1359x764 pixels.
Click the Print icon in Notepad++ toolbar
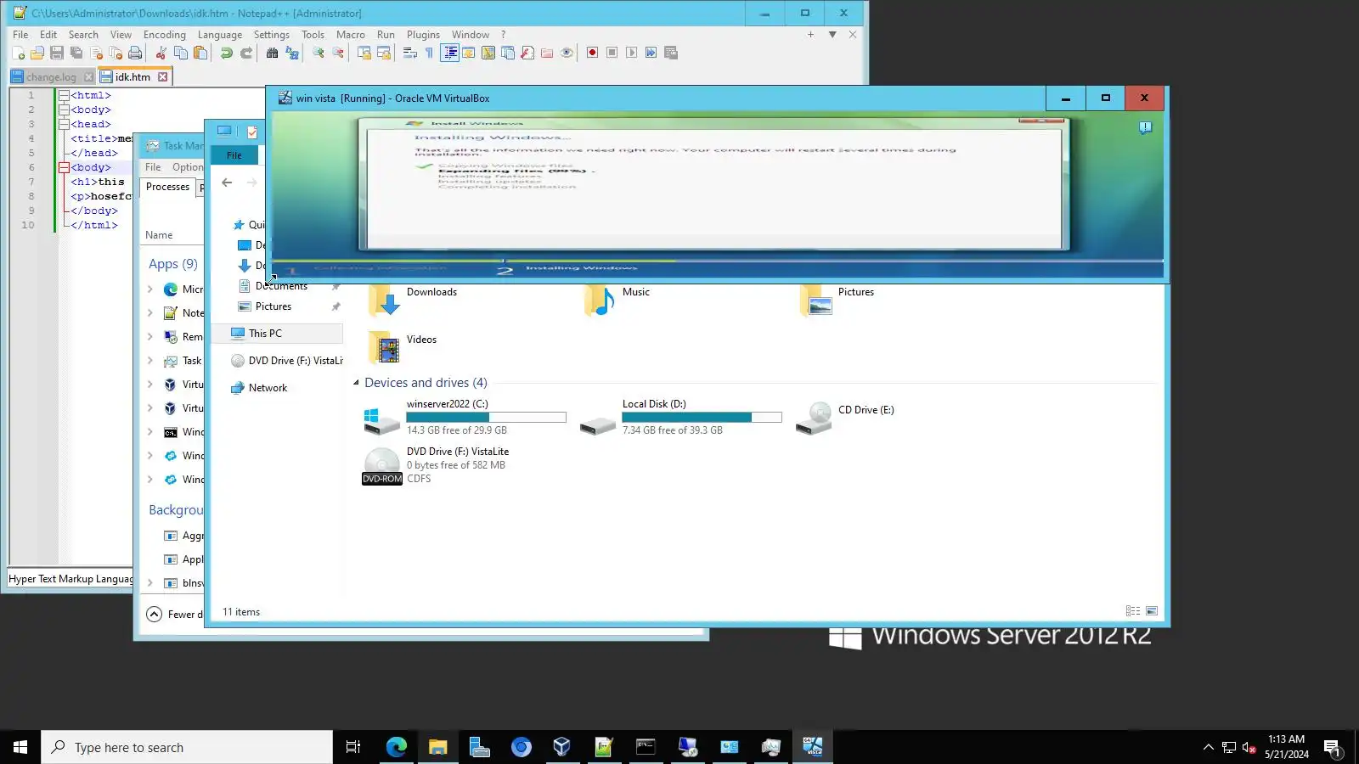click(x=135, y=53)
